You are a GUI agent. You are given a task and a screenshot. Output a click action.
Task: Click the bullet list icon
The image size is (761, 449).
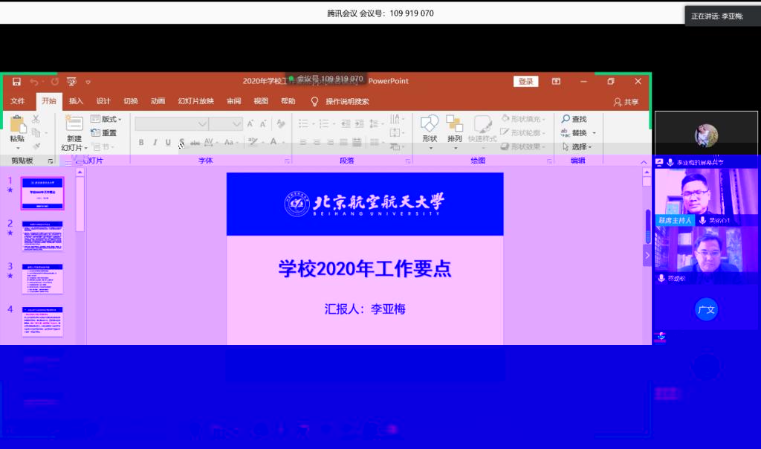(303, 124)
